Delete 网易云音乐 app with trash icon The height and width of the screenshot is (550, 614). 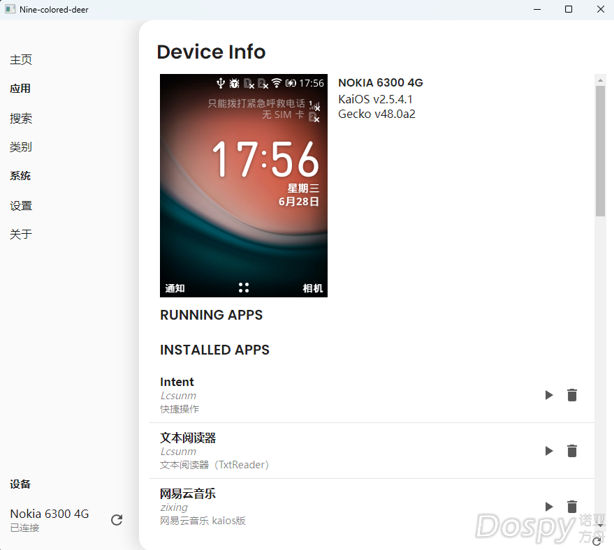[x=572, y=507]
